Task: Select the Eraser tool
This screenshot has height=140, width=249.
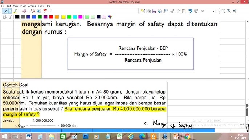Action: click(24, 11)
